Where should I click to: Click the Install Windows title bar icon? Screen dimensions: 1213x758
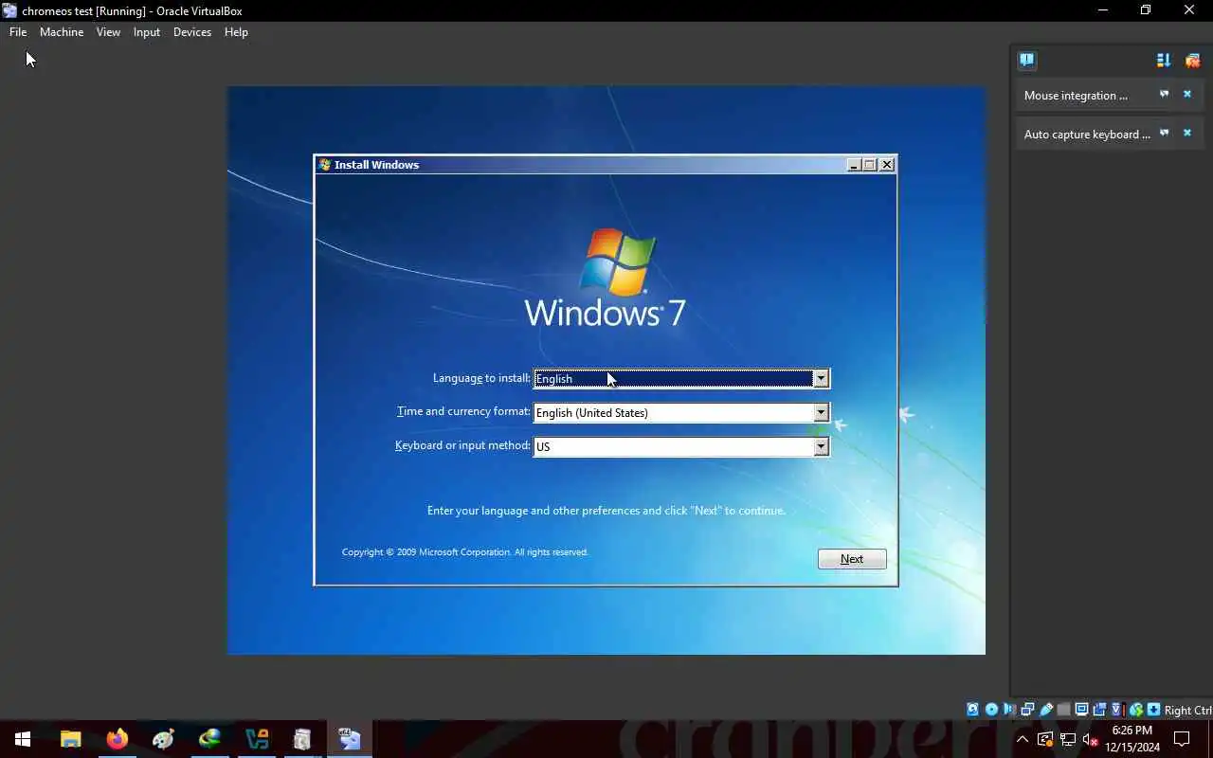(325, 164)
